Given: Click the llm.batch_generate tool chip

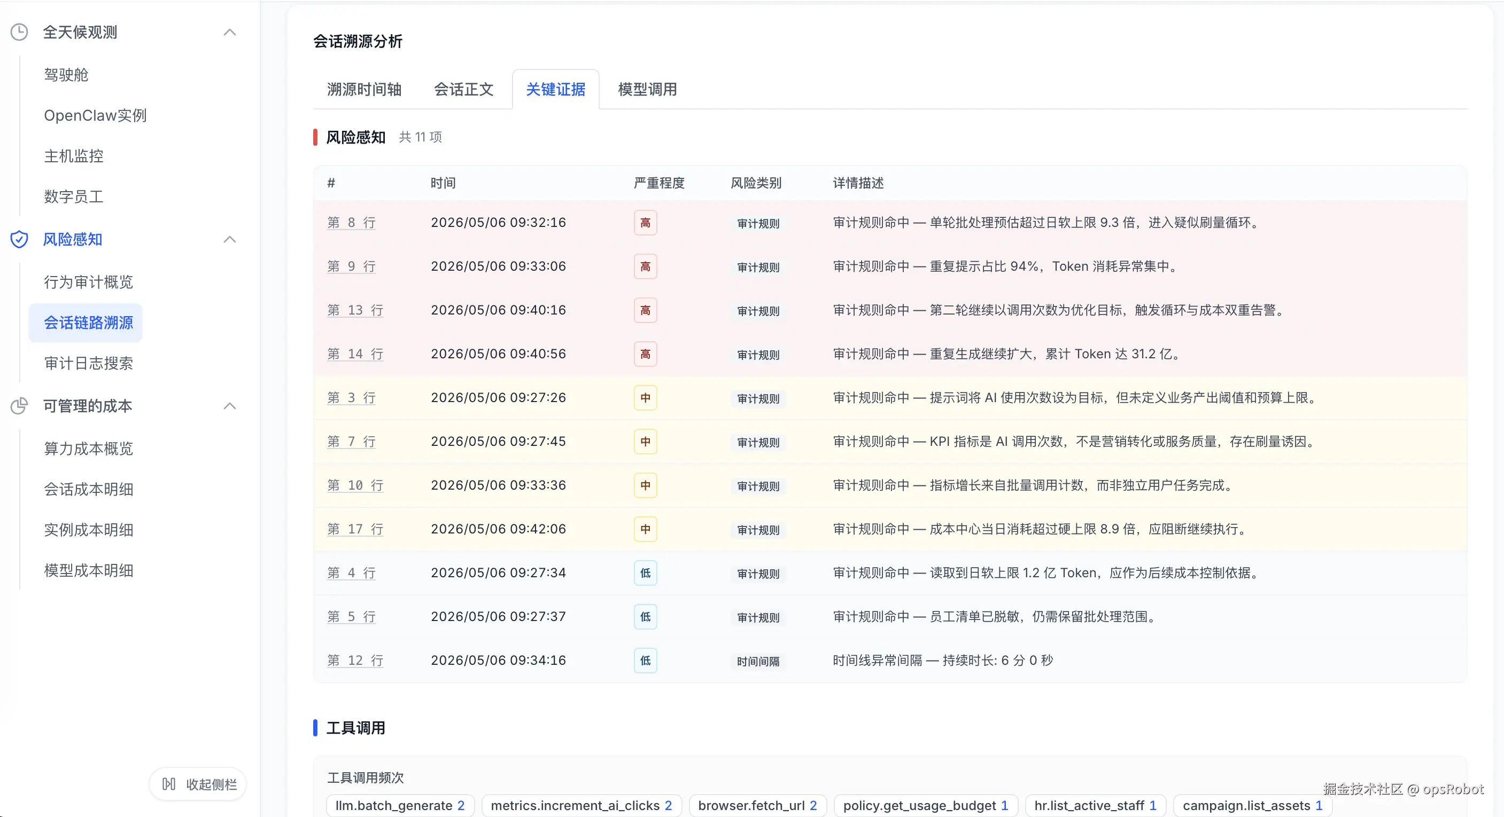Looking at the screenshot, I should pos(400,805).
